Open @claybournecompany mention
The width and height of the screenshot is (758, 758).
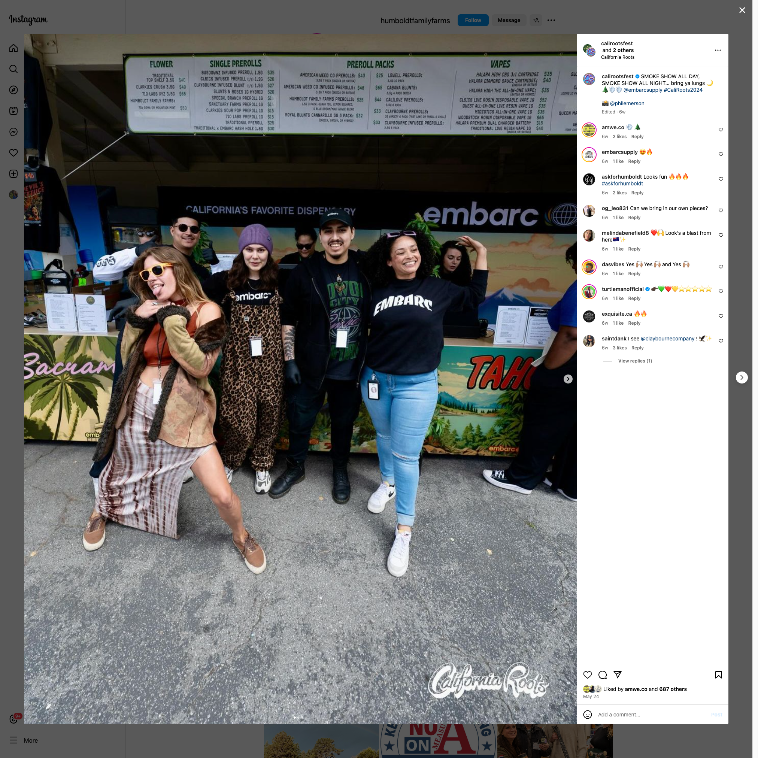tap(667, 339)
